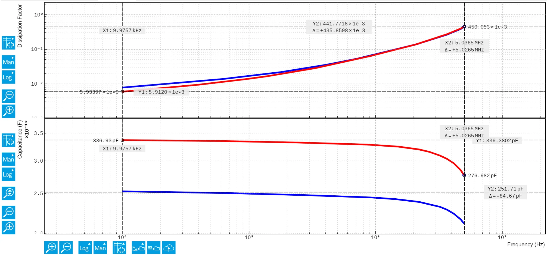Click Y2: 251.71 pF cursor label
Image resolution: width=547 pixels, height=255 pixels.
coord(505,189)
